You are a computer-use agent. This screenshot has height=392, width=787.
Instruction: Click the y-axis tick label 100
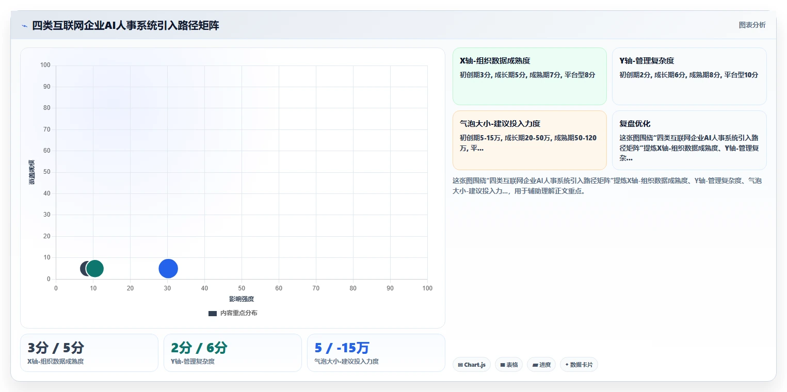point(45,65)
